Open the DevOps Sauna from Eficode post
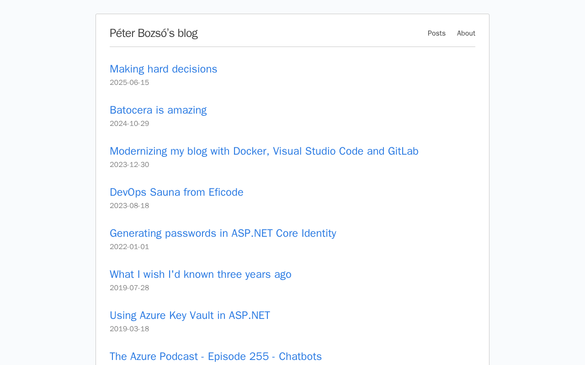Image resolution: width=585 pixels, height=365 pixels. click(x=176, y=192)
